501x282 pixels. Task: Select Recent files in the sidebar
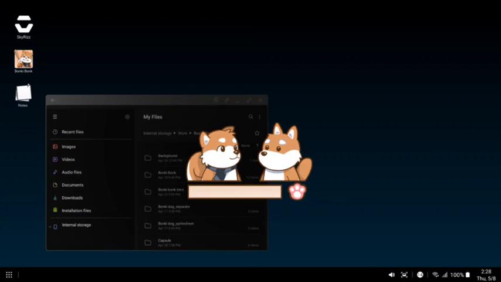[x=72, y=132]
